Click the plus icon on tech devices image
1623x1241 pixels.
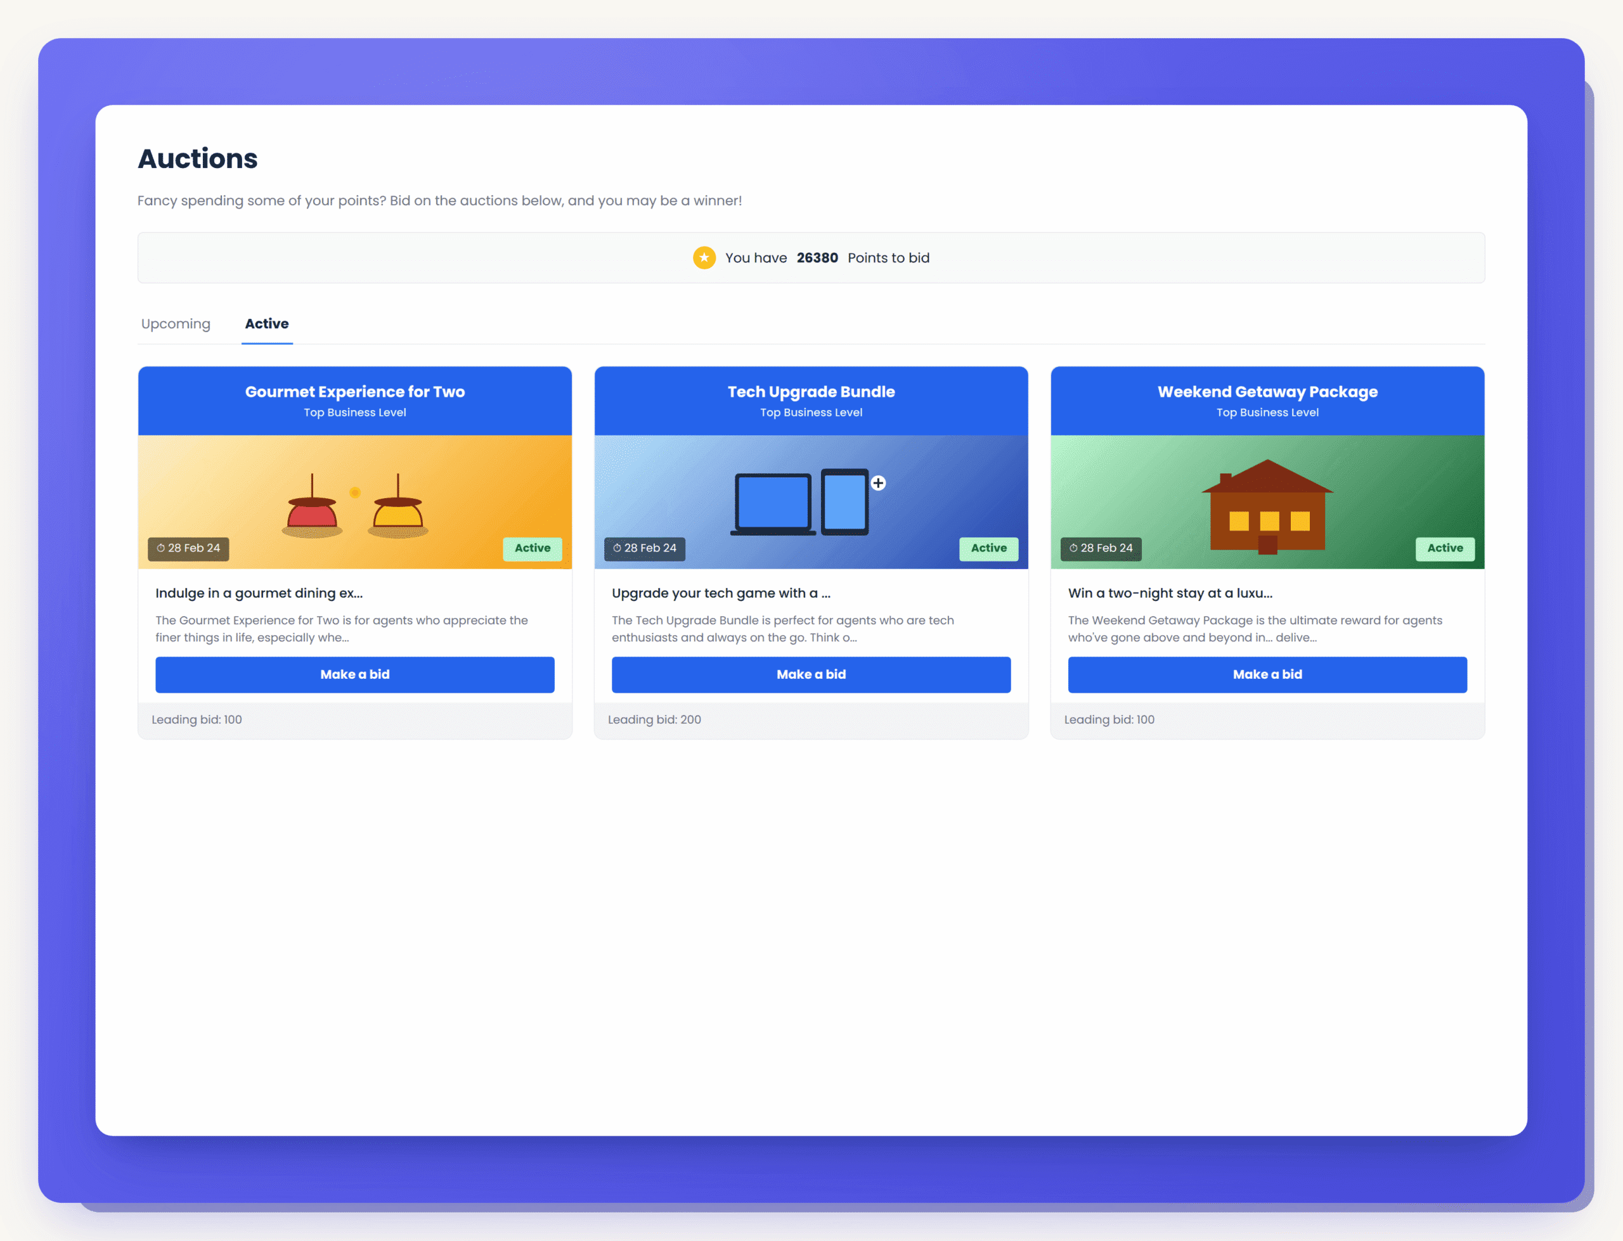[x=878, y=483]
